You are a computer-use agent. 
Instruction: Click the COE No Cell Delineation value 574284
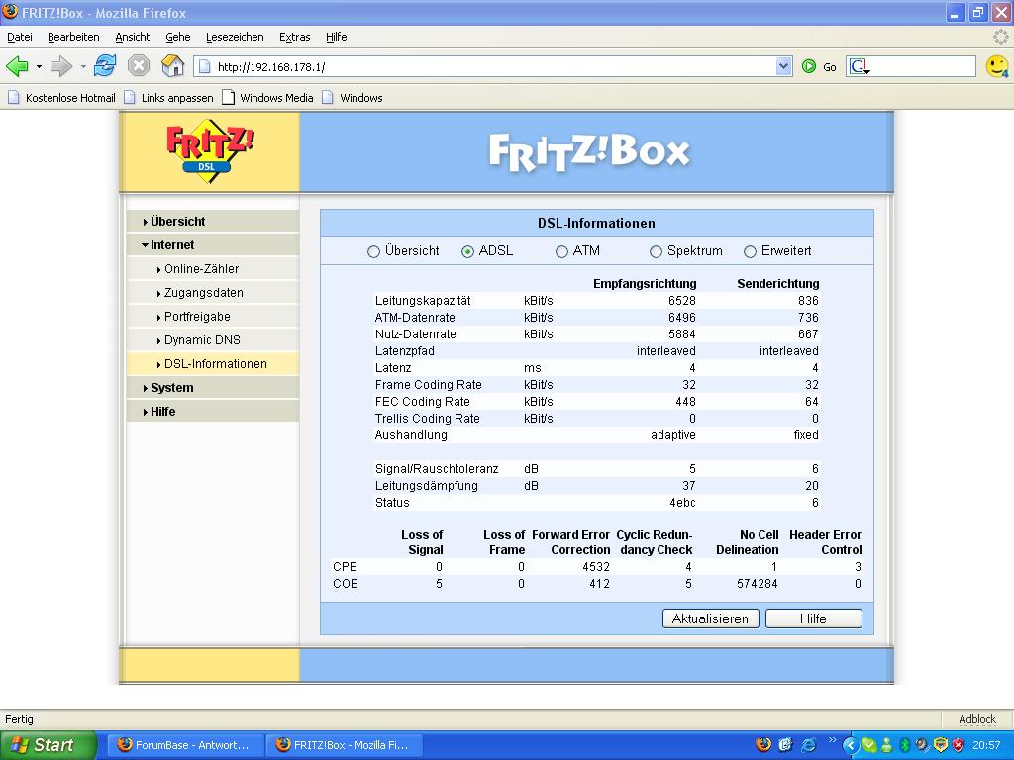click(758, 584)
